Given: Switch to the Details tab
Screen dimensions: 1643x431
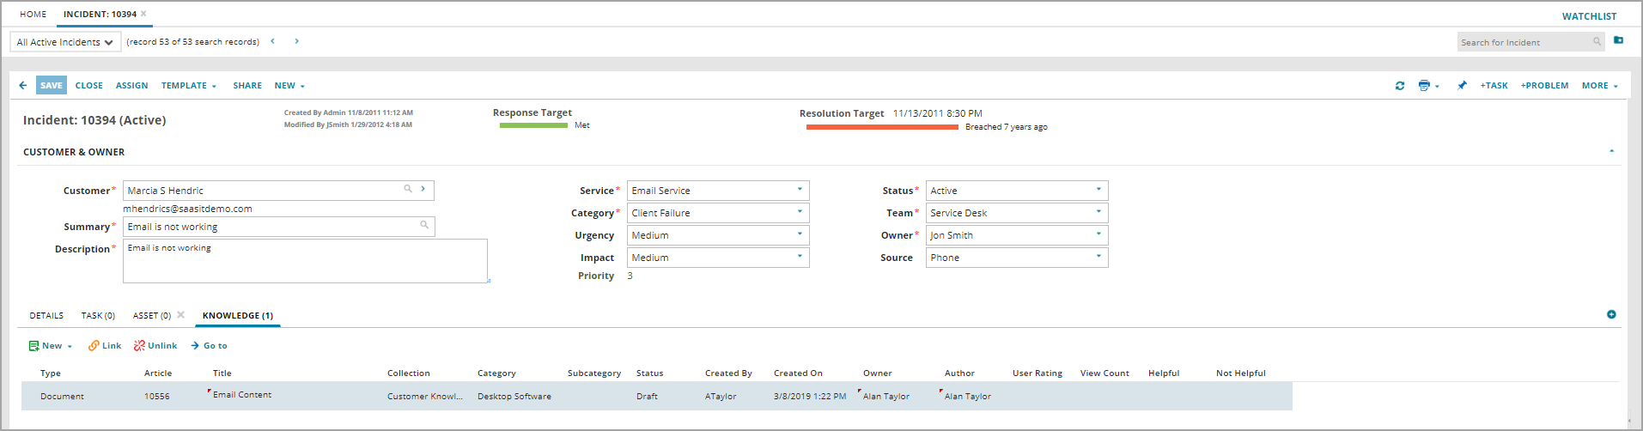Looking at the screenshot, I should [x=46, y=316].
